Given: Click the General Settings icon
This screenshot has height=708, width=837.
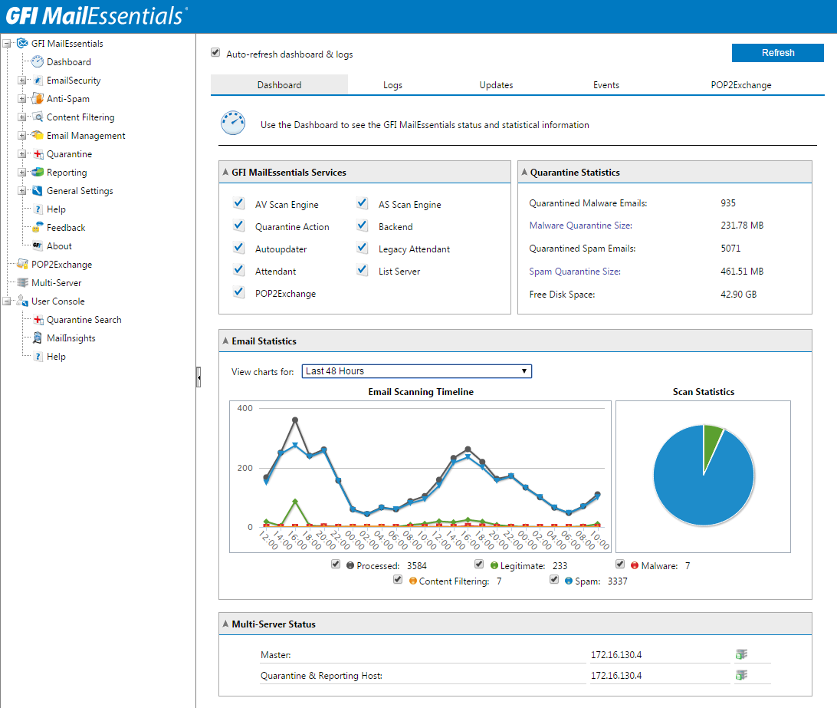Looking at the screenshot, I should pos(38,191).
